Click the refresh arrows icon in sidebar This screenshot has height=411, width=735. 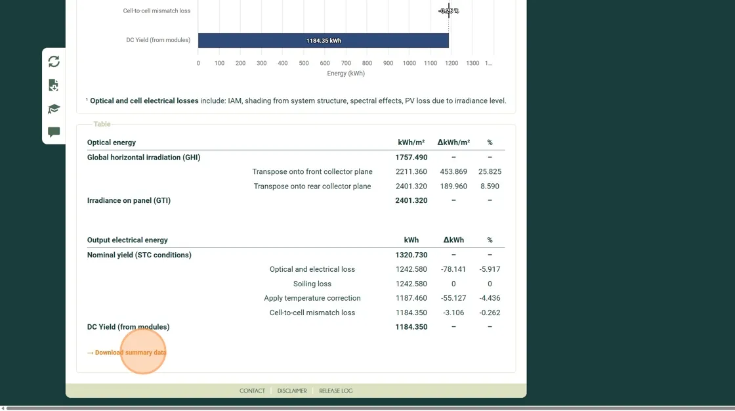(54, 61)
